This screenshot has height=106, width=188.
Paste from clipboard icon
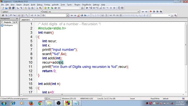point(32,8)
